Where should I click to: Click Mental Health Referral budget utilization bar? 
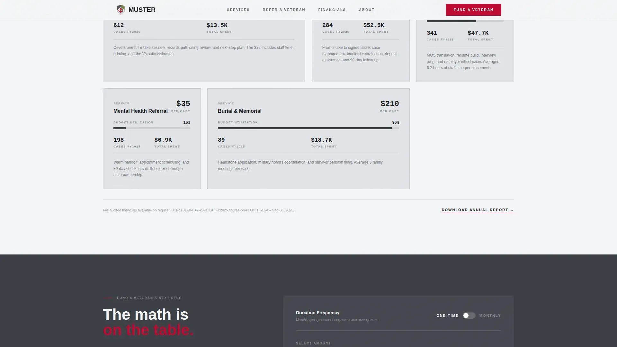point(152,128)
